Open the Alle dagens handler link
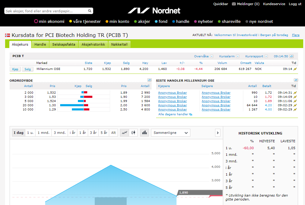Image resolution: width=305 pixels, height=205 pixels. [173, 114]
